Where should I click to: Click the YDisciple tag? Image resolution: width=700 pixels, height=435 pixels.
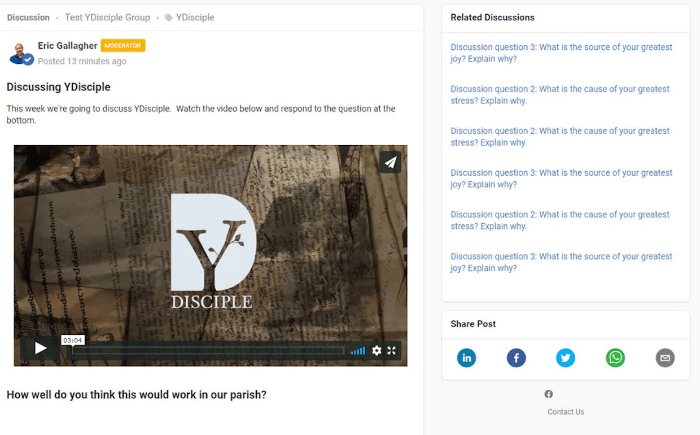[x=195, y=18]
